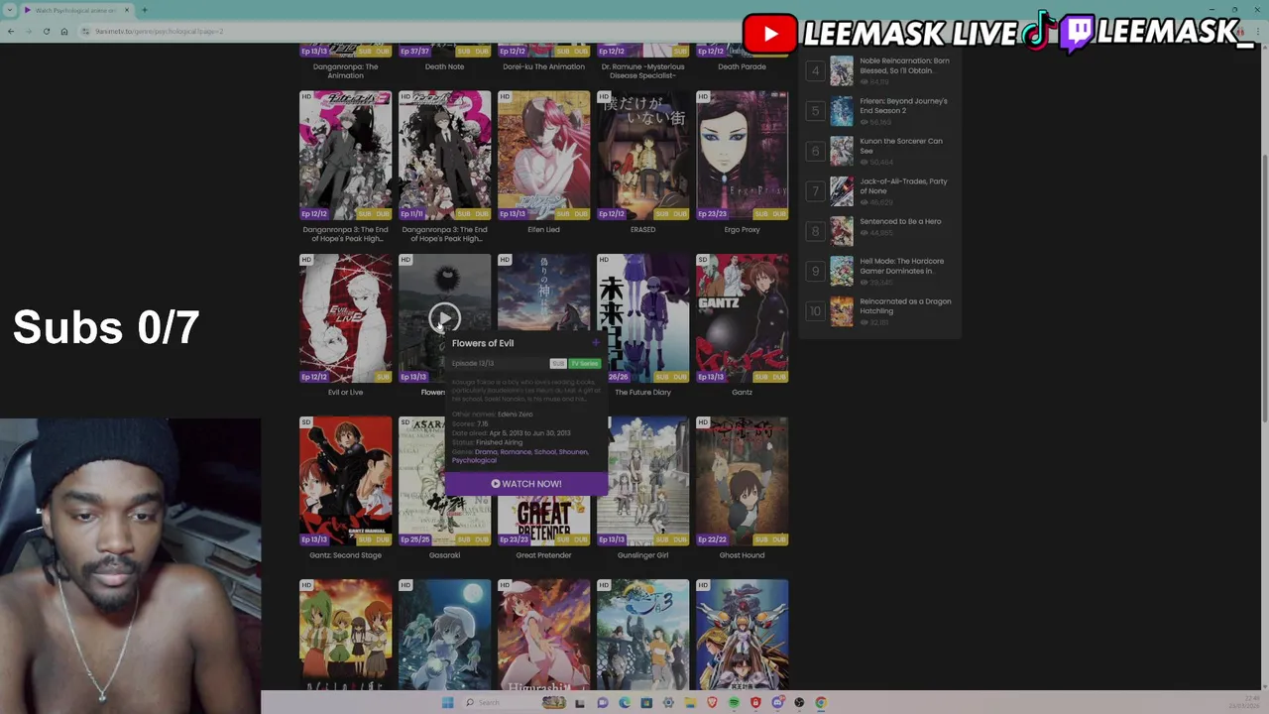The height and width of the screenshot is (714, 1269).
Task: Reload the page with the refresh icon
Action: [47, 32]
